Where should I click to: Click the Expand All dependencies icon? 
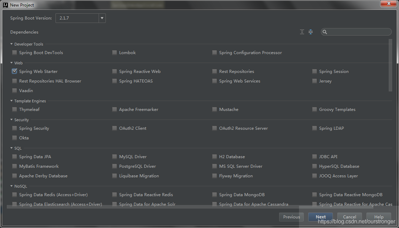[x=302, y=32]
